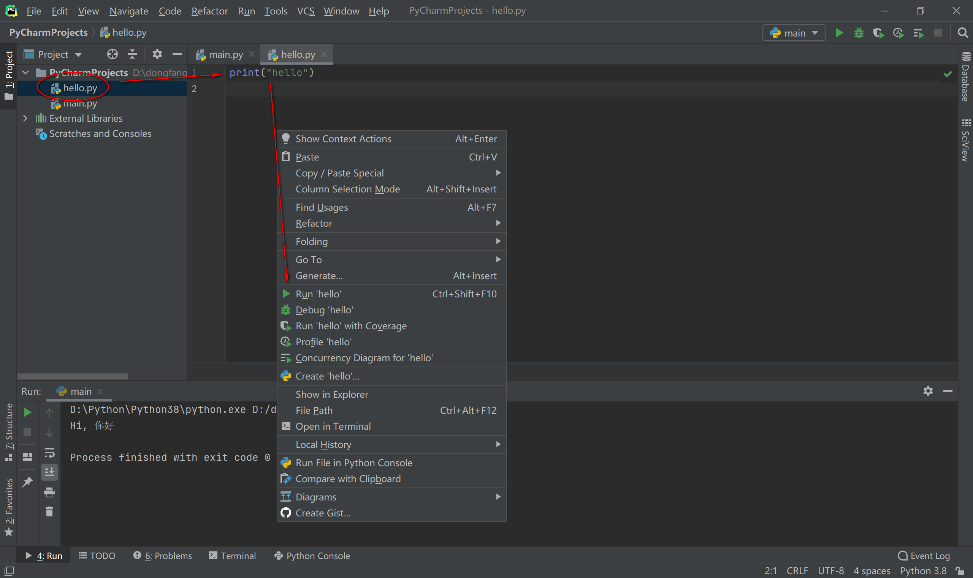Click the UTF-8 encoding in status bar
973x578 pixels.
click(x=830, y=571)
